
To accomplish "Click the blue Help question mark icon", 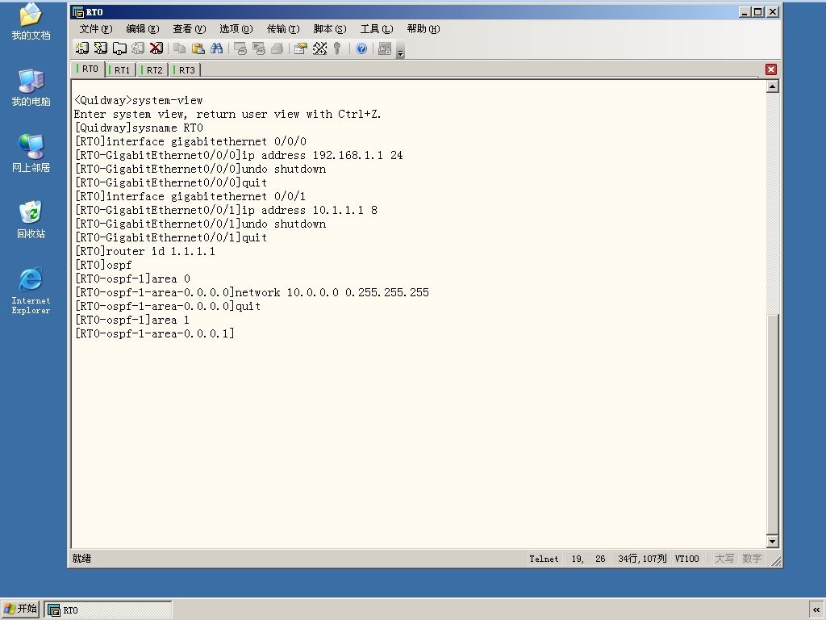I will click(x=361, y=48).
